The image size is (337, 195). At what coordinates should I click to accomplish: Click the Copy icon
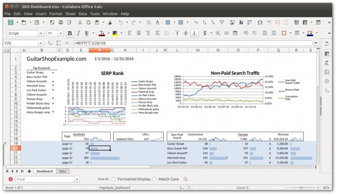88,22
